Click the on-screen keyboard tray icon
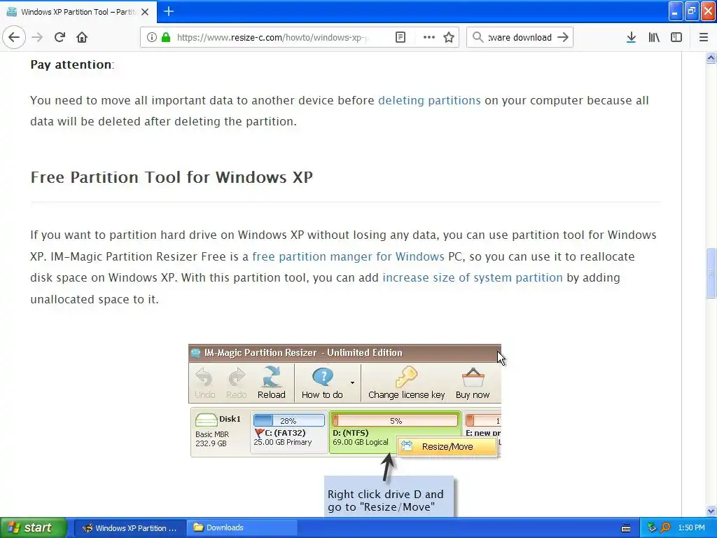Viewport: 717px width, 538px height. point(626,528)
